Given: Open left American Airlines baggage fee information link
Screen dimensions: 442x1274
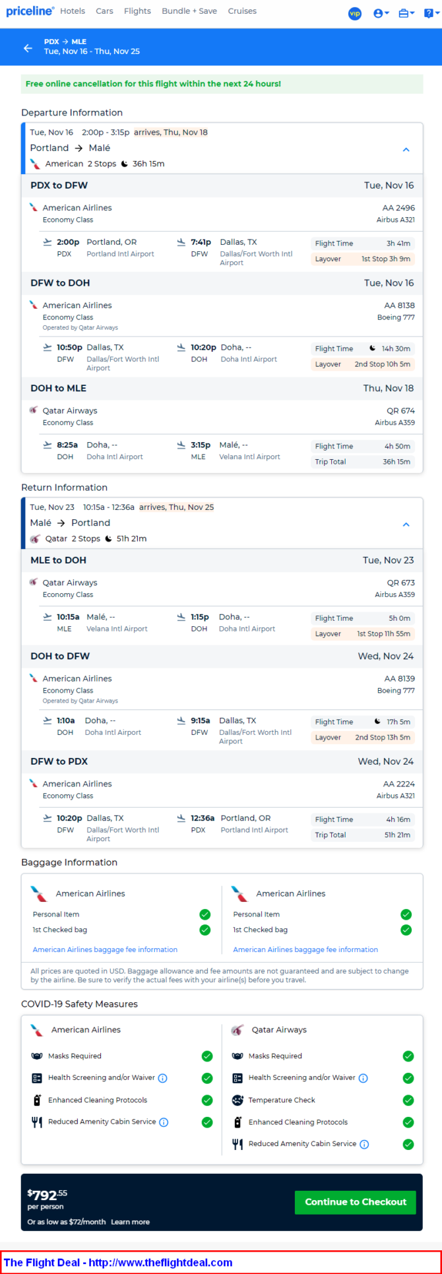Looking at the screenshot, I should [105, 949].
